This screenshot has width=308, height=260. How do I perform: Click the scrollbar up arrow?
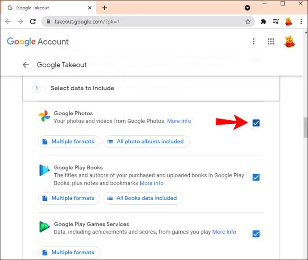(306, 32)
